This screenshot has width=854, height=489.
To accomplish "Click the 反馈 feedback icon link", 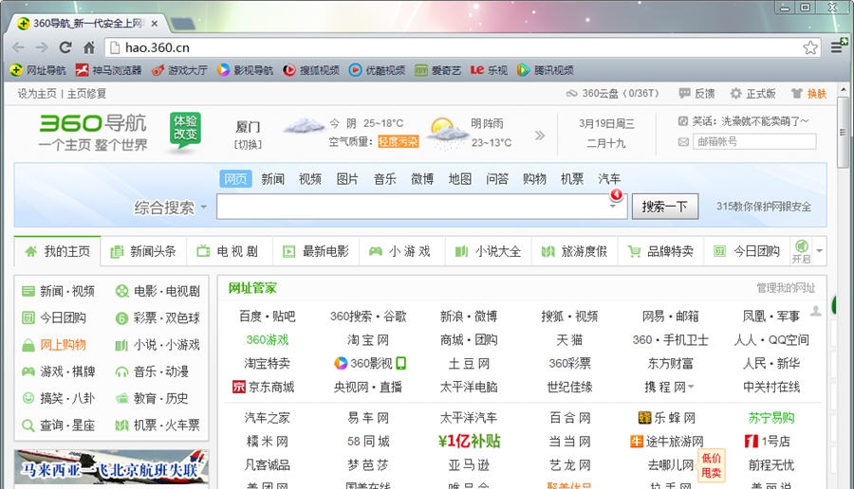I will [x=696, y=94].
